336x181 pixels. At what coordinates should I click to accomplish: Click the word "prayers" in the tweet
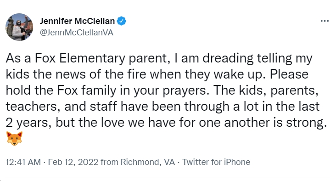click(x=184, y=91)
